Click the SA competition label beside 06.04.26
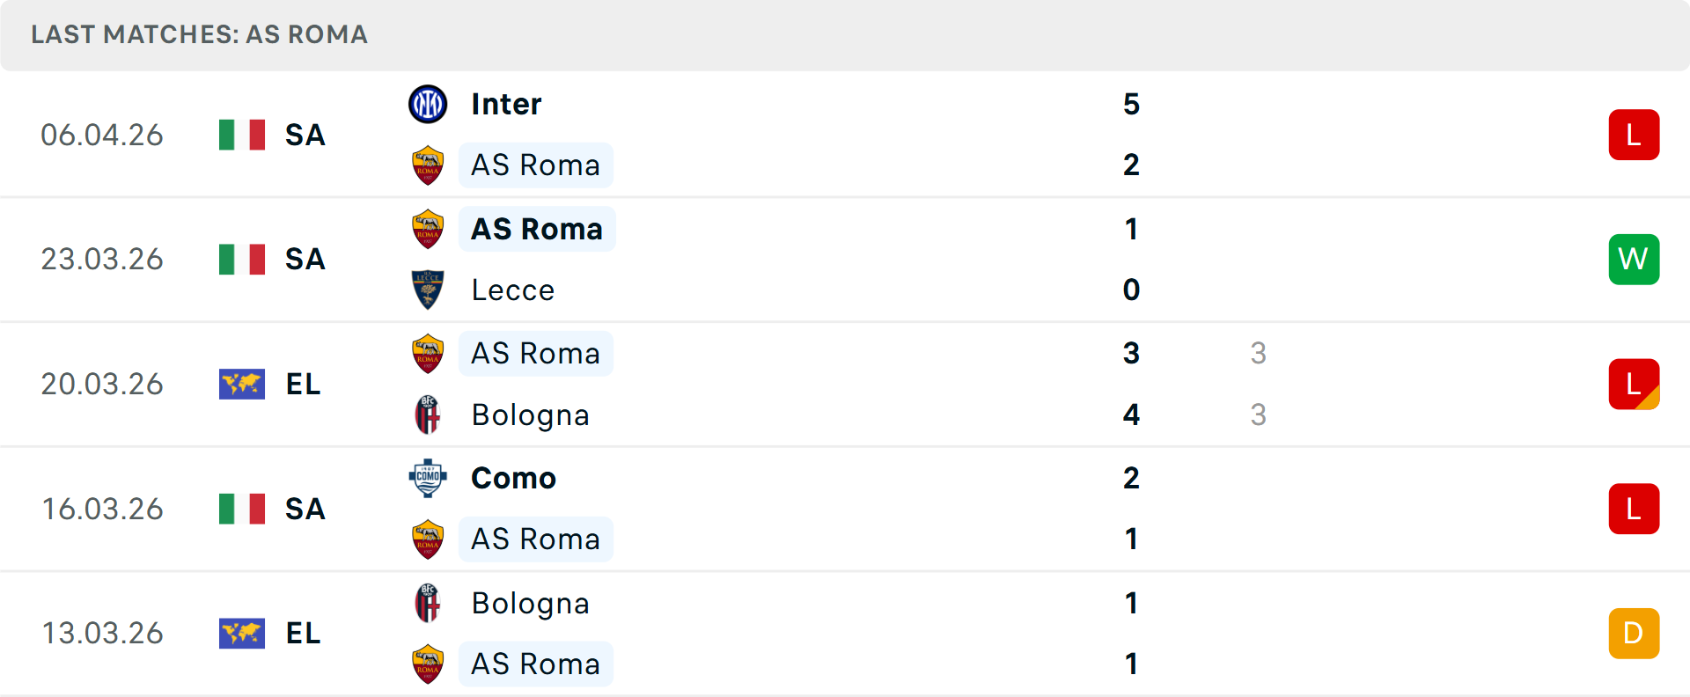The image size is (1690, 697). pos(305,135)
